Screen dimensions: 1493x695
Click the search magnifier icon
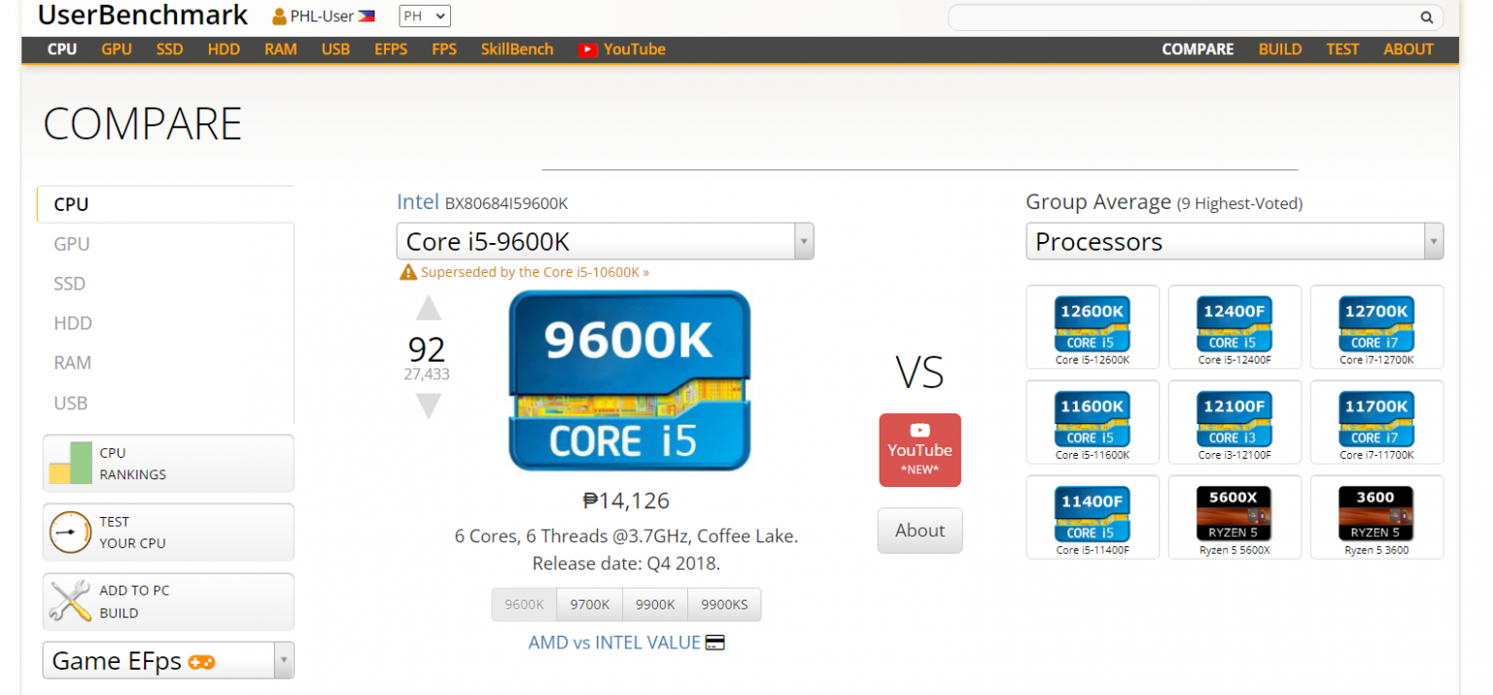[1426, 17]
